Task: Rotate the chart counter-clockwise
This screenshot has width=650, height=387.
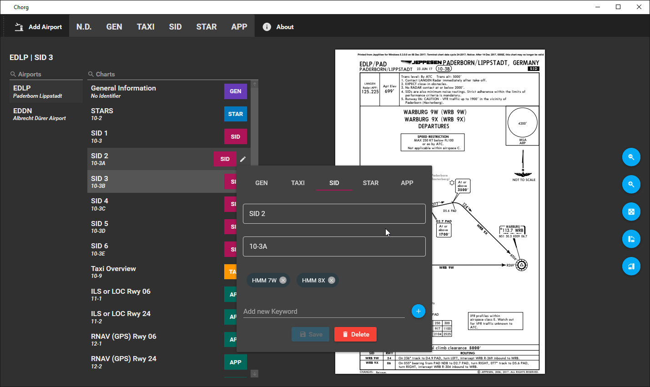Action: [x=631, y=239]
